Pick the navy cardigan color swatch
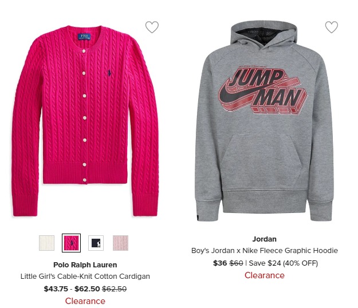Screen dimensions: 358x308 coord(96,243)
